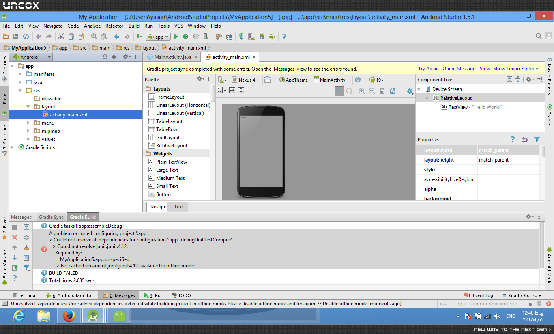Open Firefox from the Windows taskbar

coord(69,316)
